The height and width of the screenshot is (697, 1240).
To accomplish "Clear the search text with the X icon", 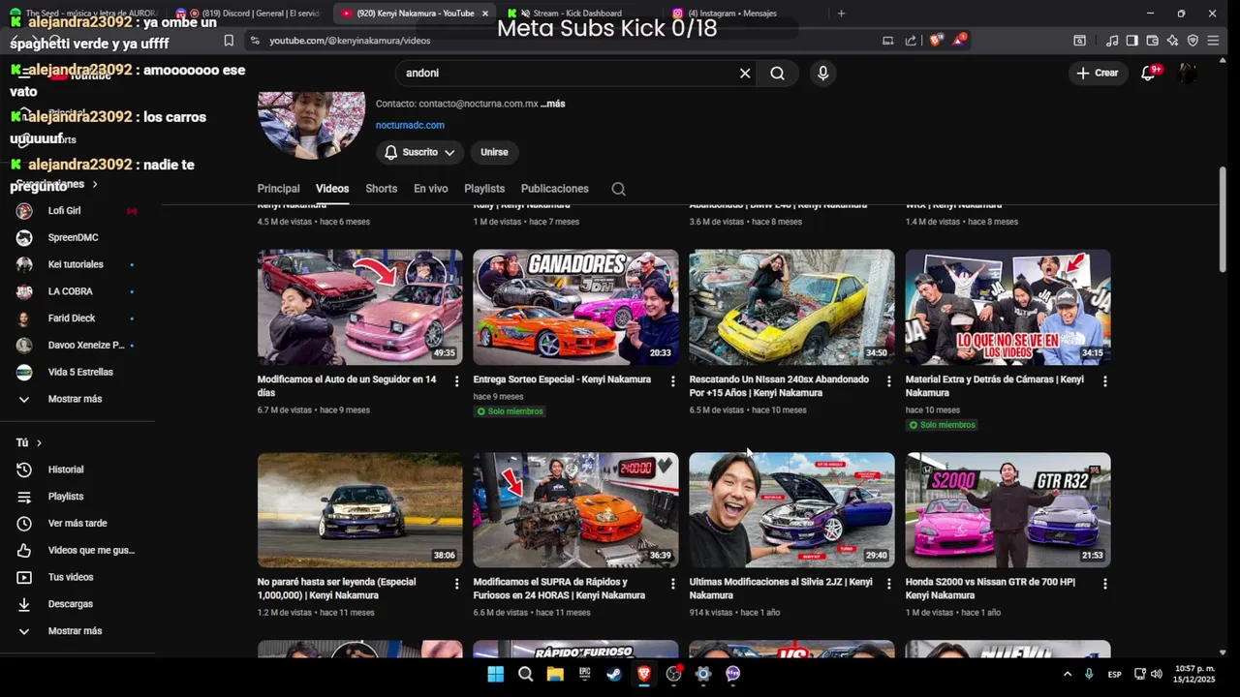I will 745,73.
